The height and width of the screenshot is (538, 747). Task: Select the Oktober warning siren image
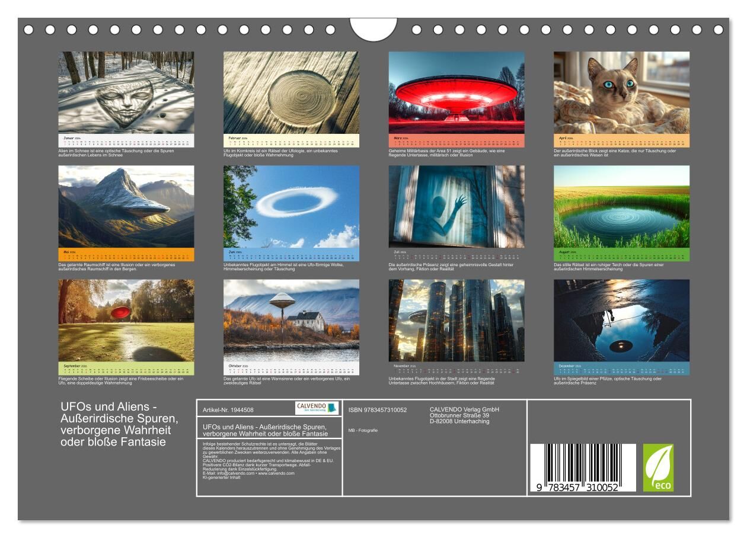pyautogui.click(x=291, y=320)
